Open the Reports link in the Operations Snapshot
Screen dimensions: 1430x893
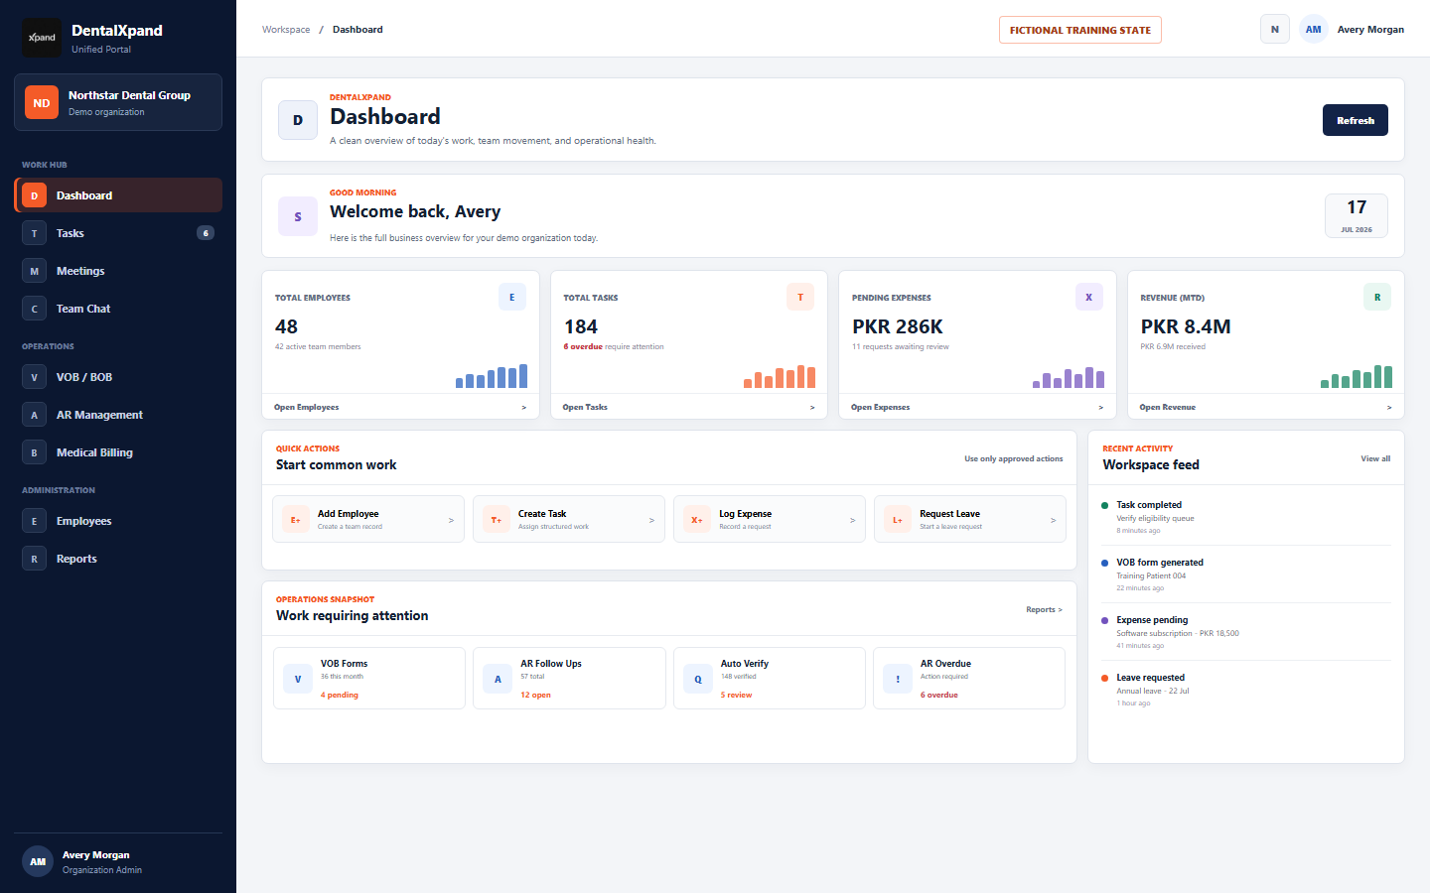click(x=1044, y=609)
